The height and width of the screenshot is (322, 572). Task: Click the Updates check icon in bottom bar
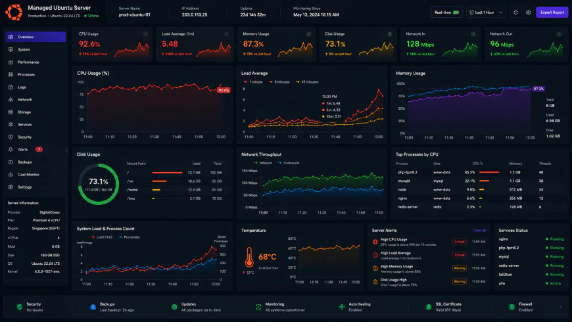174,307
